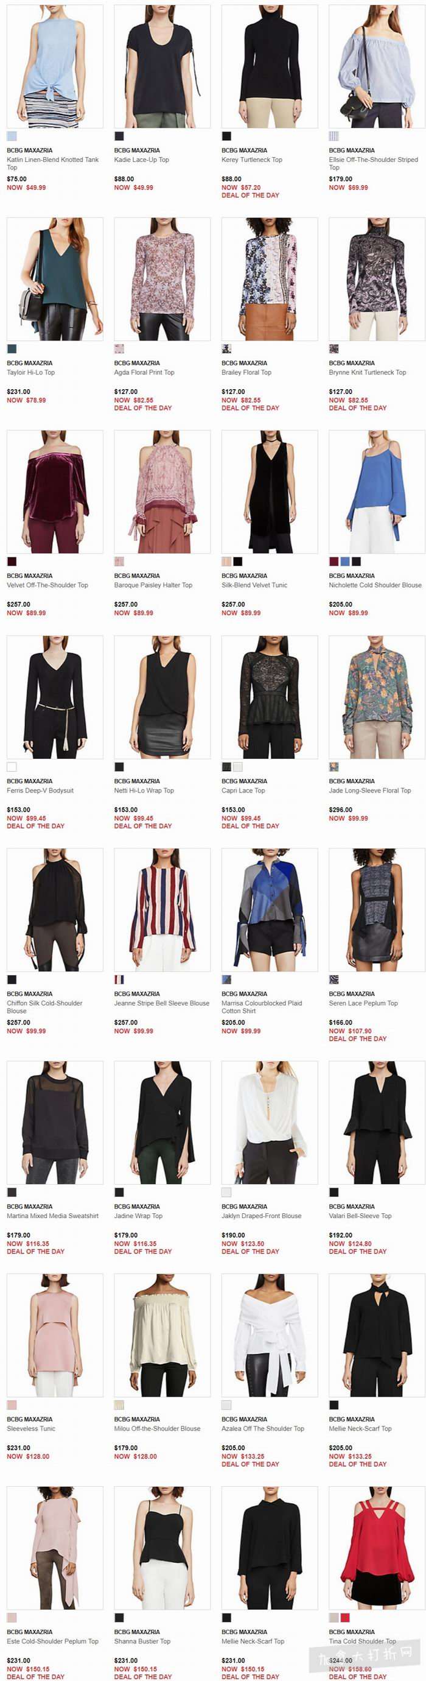This screenshot has height=1681, width=426.
Task: Pick the white swatch under Capri Lace Top
Action: pos(238,767)
